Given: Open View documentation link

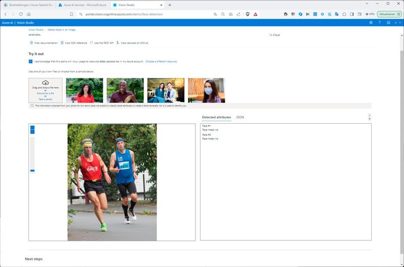Looking at the screenshot, I should click(x=44, y=43).
